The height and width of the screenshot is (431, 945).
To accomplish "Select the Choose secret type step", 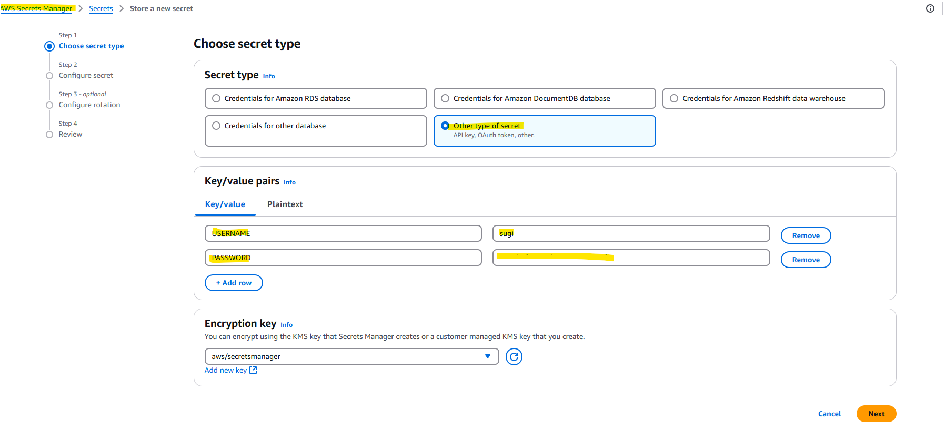I will click(91, 46).
